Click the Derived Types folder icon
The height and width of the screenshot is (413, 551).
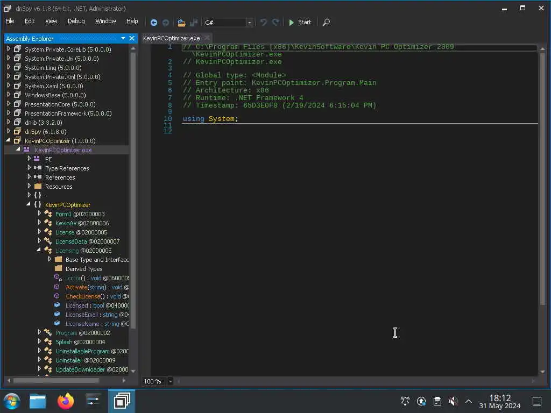point(58,268)
